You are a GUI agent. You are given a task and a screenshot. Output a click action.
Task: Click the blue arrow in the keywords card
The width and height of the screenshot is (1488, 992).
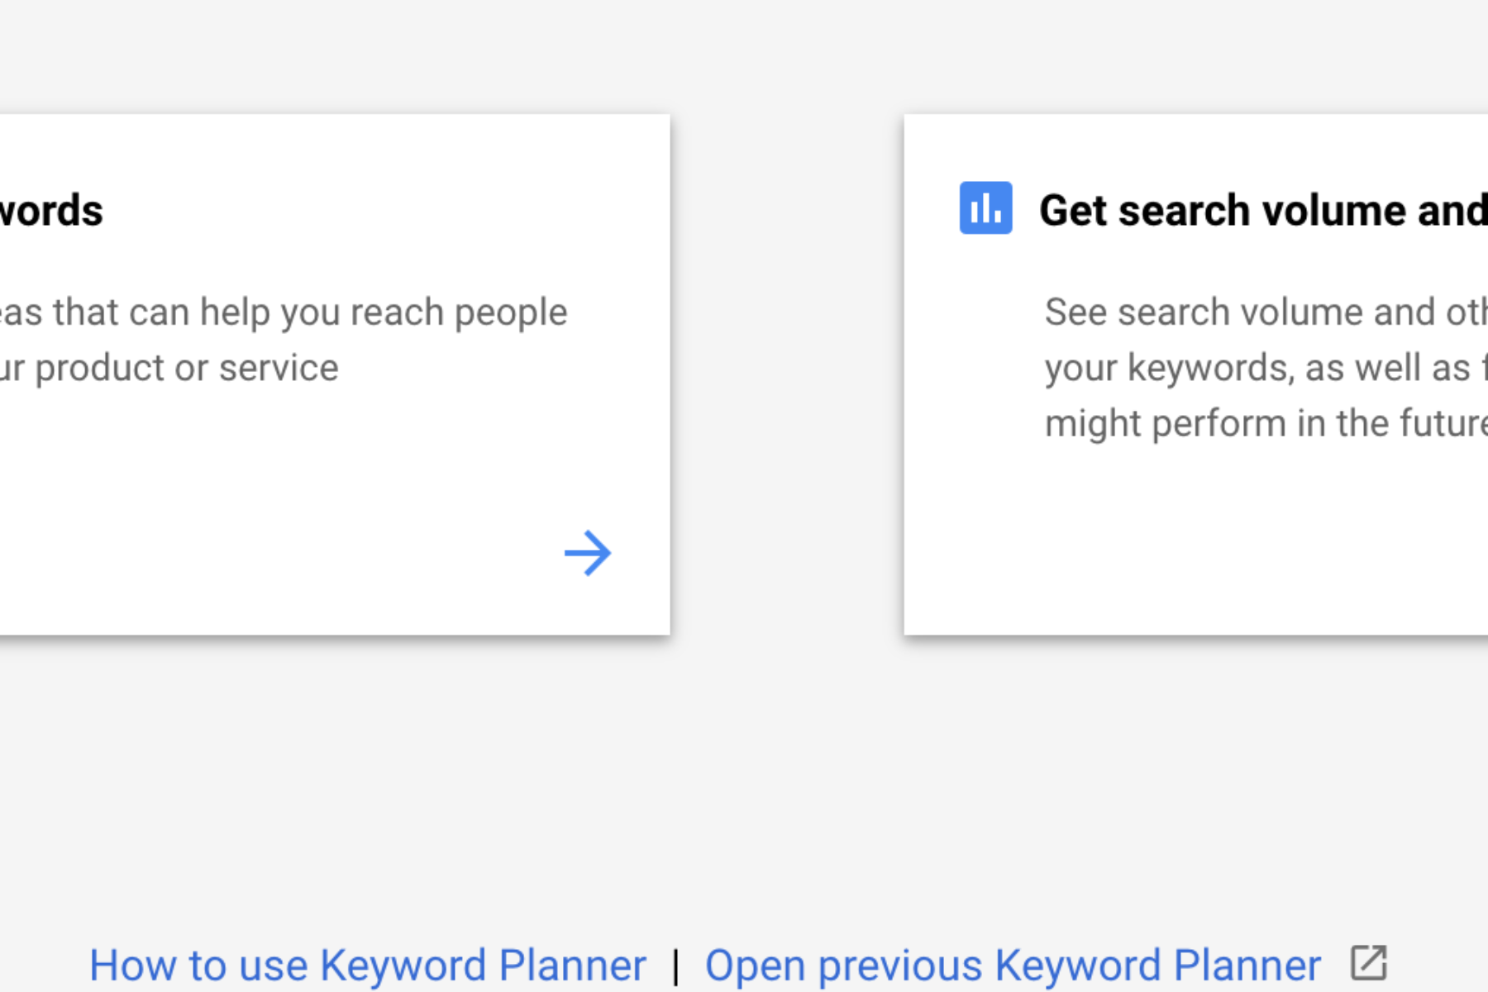pos(588,553)
